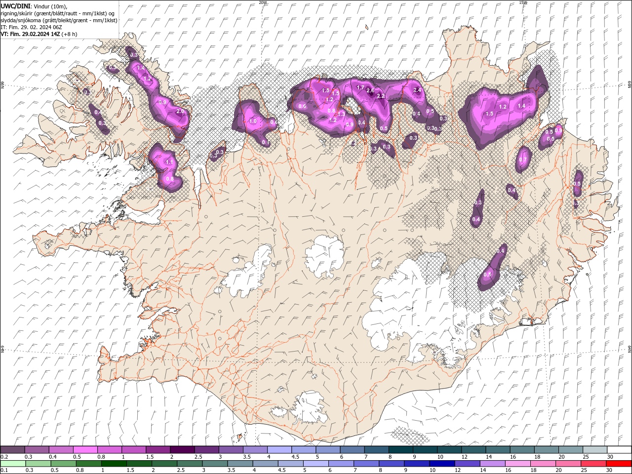Click the darkest purple 2 swatch in upper legend

point(182,450)
